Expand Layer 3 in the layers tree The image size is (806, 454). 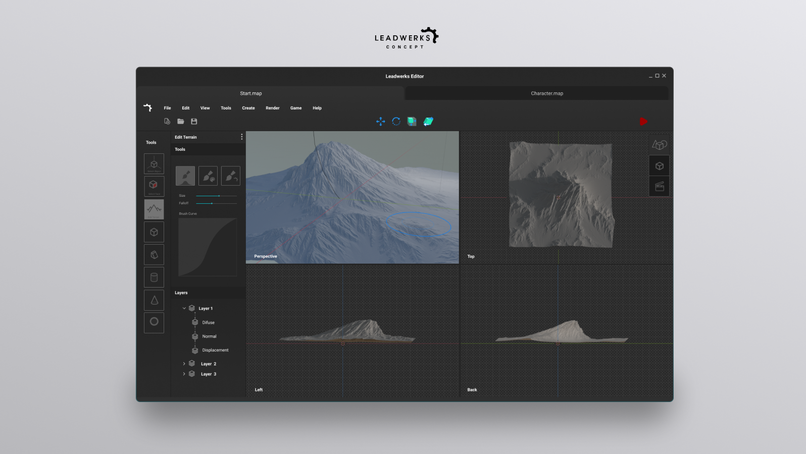point(184,374)
